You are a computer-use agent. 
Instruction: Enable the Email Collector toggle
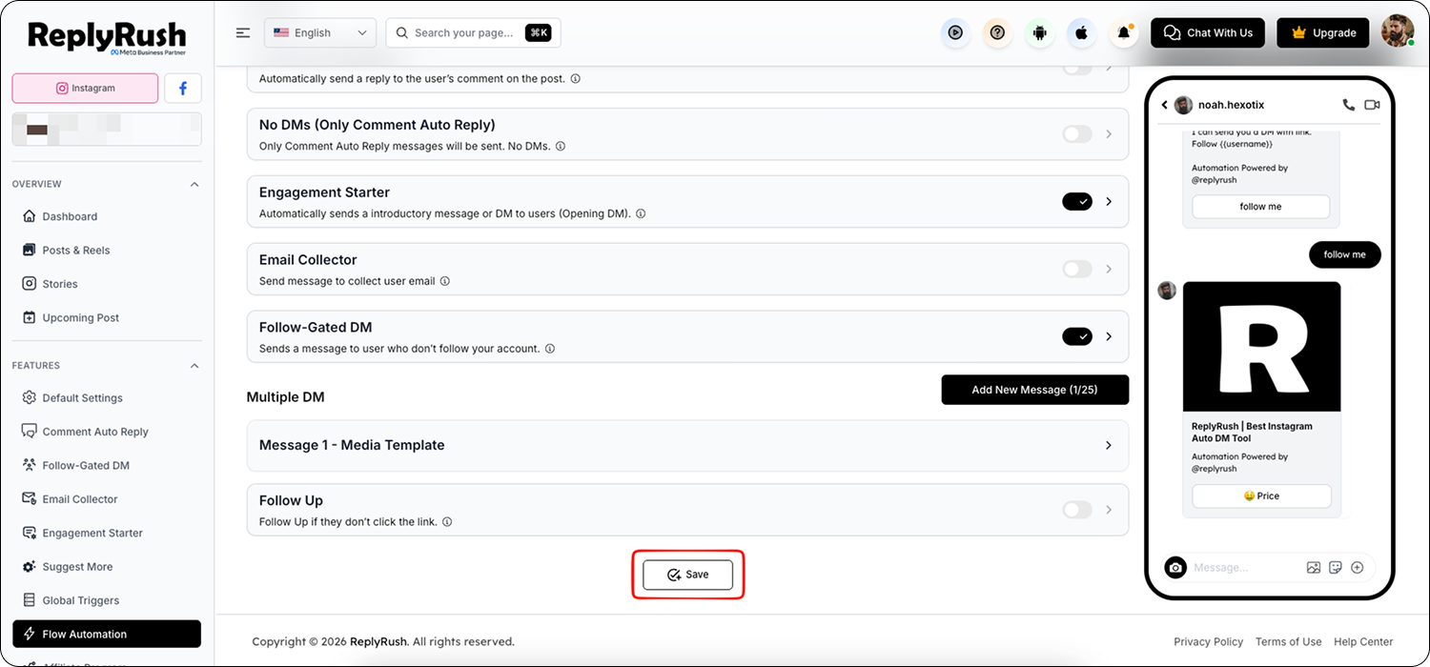(x=1077, y=270)
